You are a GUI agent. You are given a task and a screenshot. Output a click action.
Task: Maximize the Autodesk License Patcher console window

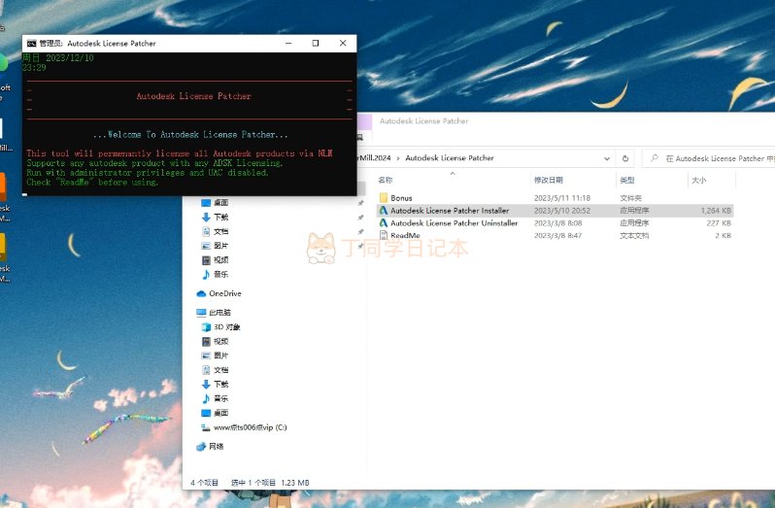pyautogui.click(x=315, y=43)
